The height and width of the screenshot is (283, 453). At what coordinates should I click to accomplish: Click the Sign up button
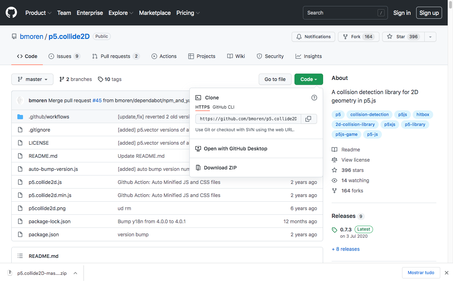tap(429, 13)
